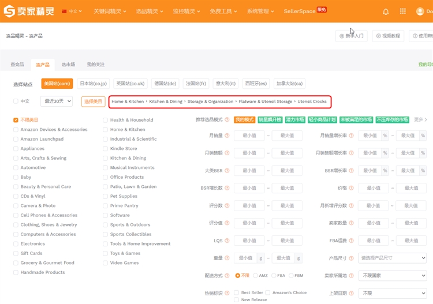Check the Kitchen & Dining category checkbox

tap(105, 158)
